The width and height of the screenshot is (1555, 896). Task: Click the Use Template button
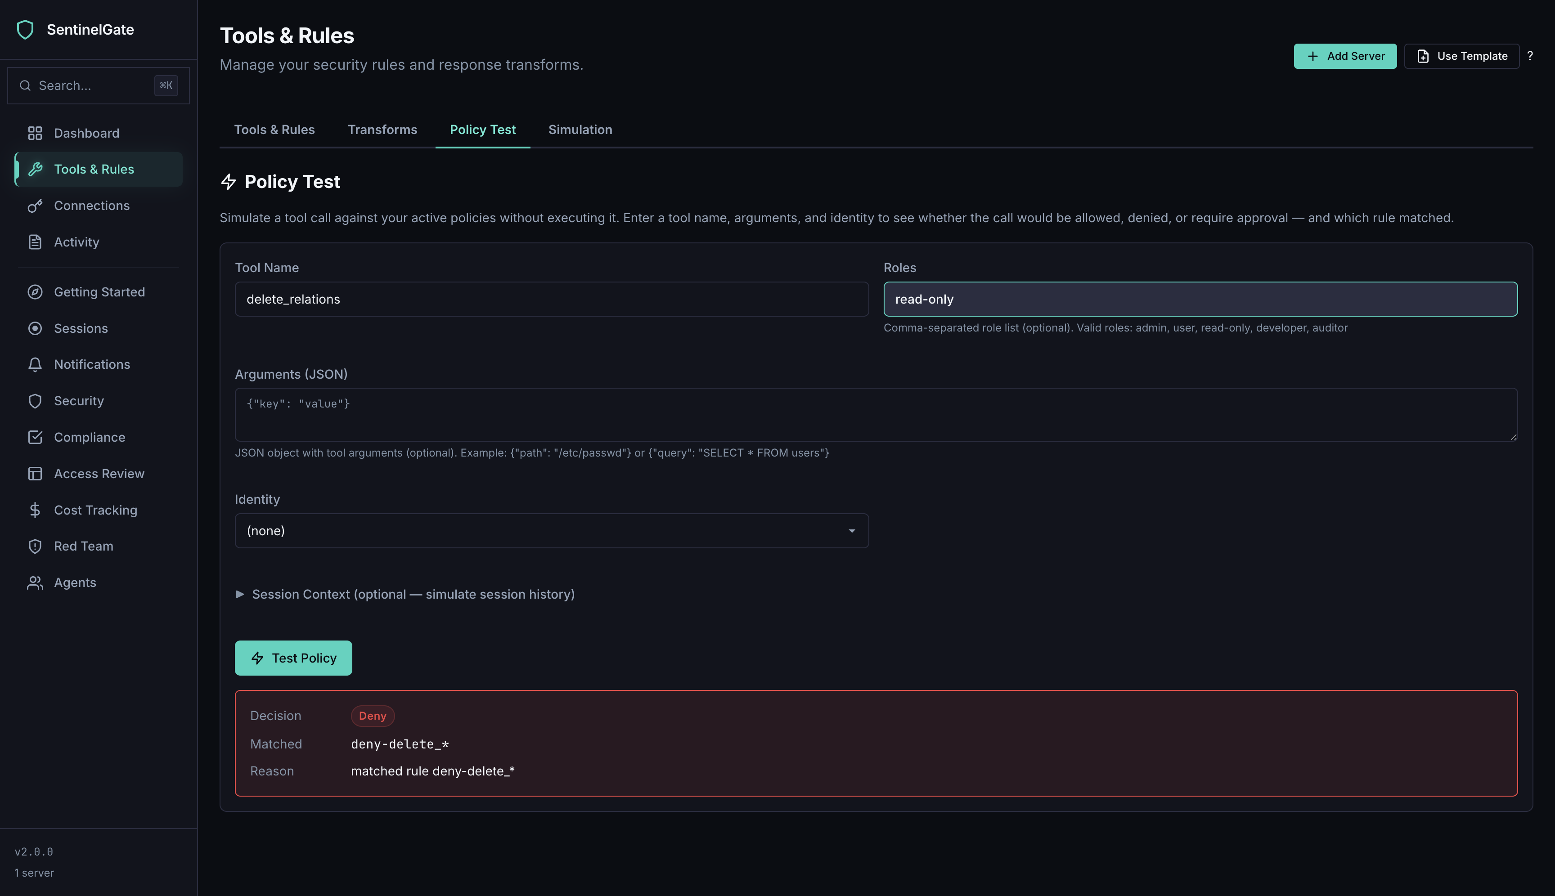(x=1461, y=56)
